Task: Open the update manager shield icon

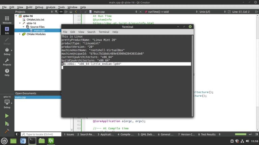Action: (237, 141)
